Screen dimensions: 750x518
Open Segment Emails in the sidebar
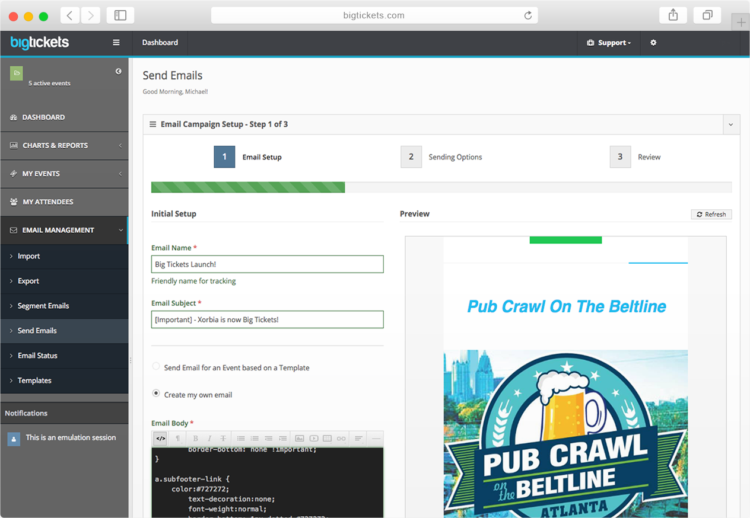[x=43, y=306]
